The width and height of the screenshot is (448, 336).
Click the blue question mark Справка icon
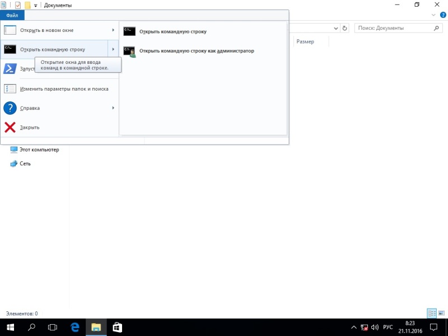(x=10, y=108)
